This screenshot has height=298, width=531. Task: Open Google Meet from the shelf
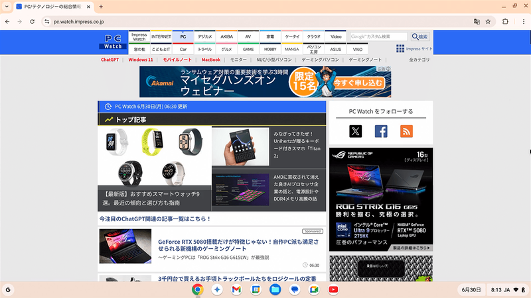click(x=314, y=289)
